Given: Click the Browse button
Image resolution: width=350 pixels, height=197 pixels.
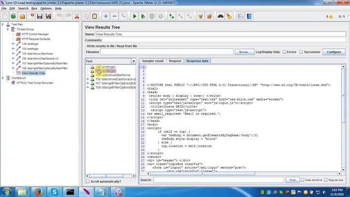Looking at the screenshot, I should (x=244, y=52).
